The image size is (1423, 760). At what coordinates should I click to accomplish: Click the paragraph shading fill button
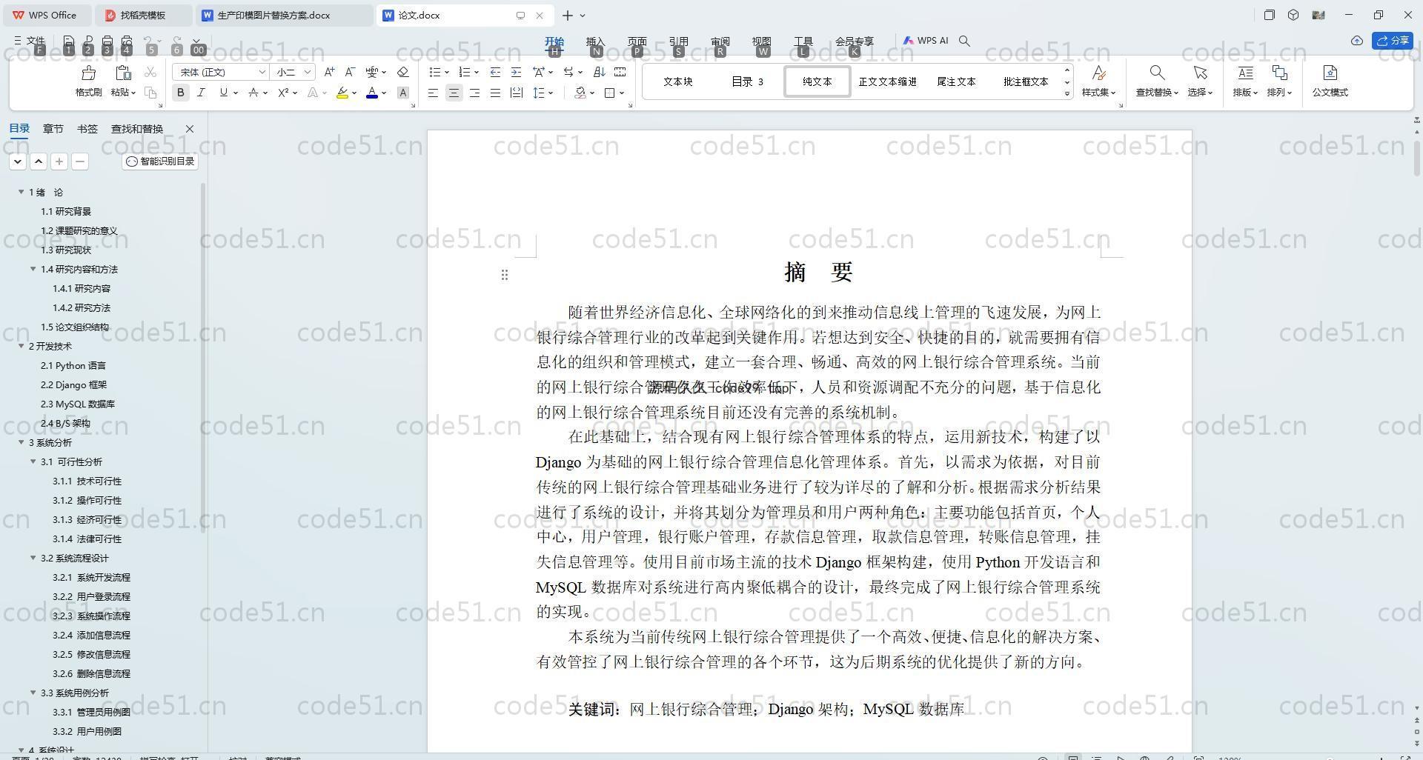pyautogui.click(x=580, y=93)
